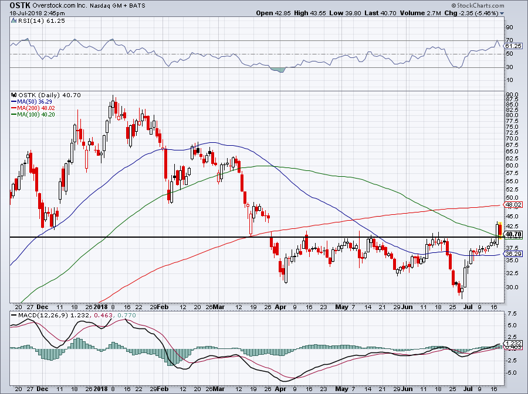Click the blue line marker before MA(50)
Viewport: 528px width, 394px height.
14,101
